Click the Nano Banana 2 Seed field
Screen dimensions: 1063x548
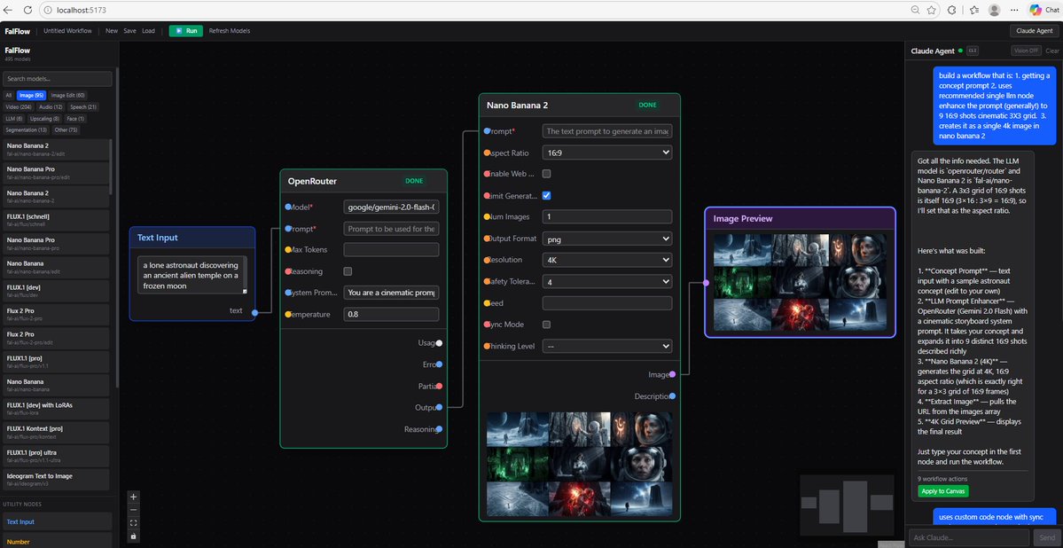tap(606, 303)
